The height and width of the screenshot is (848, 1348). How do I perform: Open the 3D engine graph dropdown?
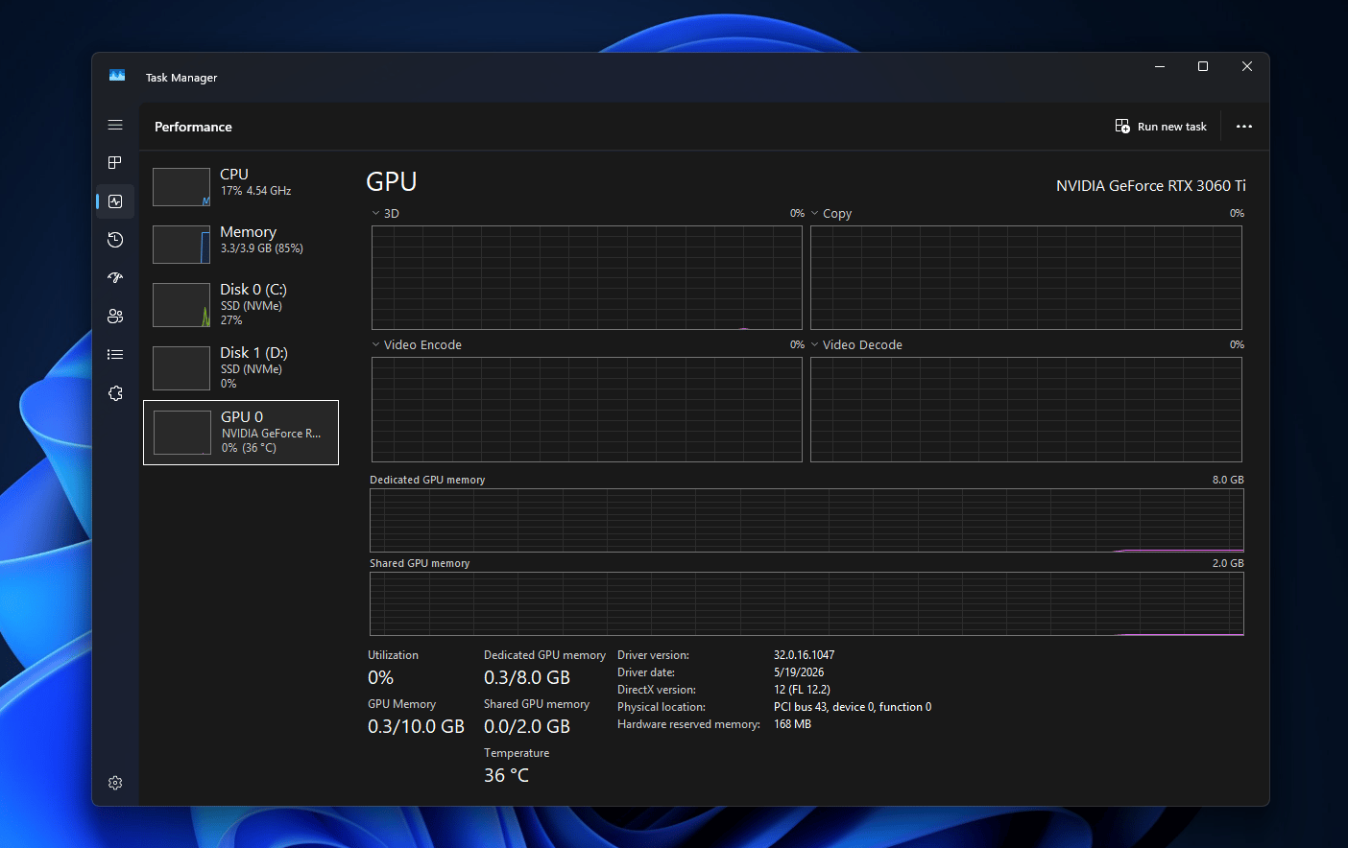click(386, 213)
